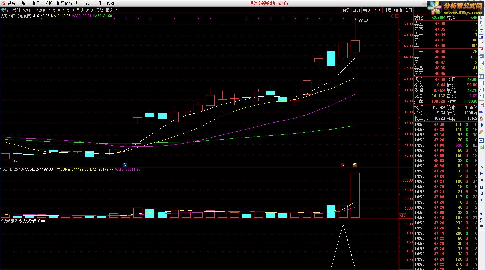Click the X10 volume scale label

pos(402,216)
